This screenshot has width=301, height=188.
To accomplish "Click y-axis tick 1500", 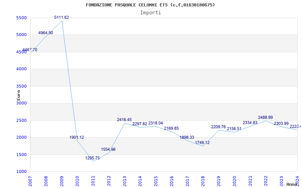I will coord(21,155).
